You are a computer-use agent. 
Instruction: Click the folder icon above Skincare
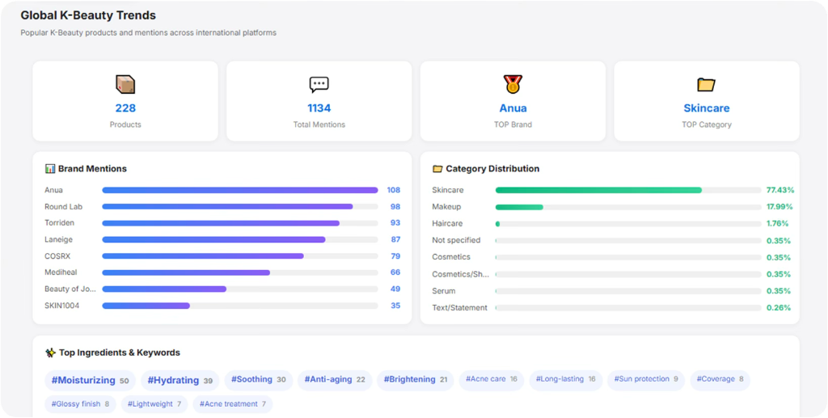tap(706, 84)
